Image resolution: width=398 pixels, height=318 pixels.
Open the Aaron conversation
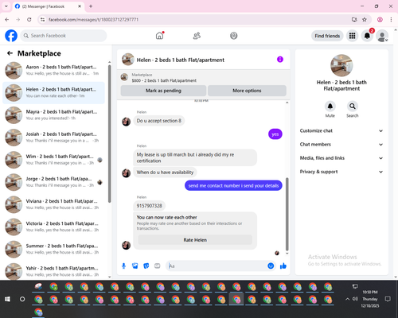[53, 70]
